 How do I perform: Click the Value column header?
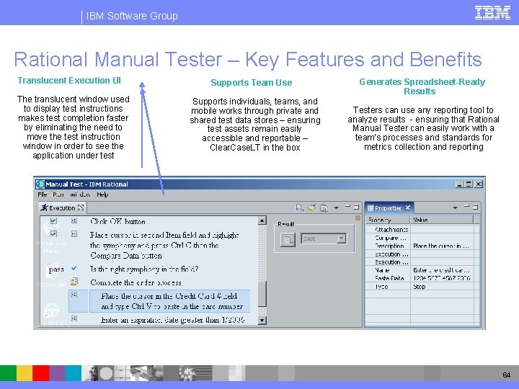(x=442, y=220)
